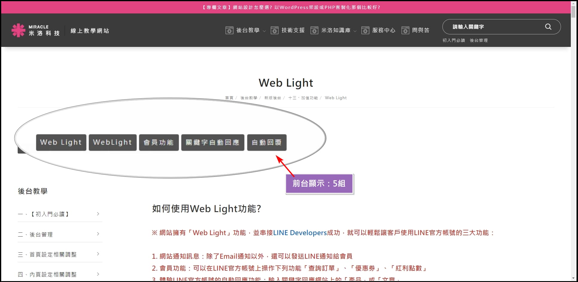Click the 初入門必讀 quick keyword link
This screenshot has width=578, height=282.
[453, 40]
